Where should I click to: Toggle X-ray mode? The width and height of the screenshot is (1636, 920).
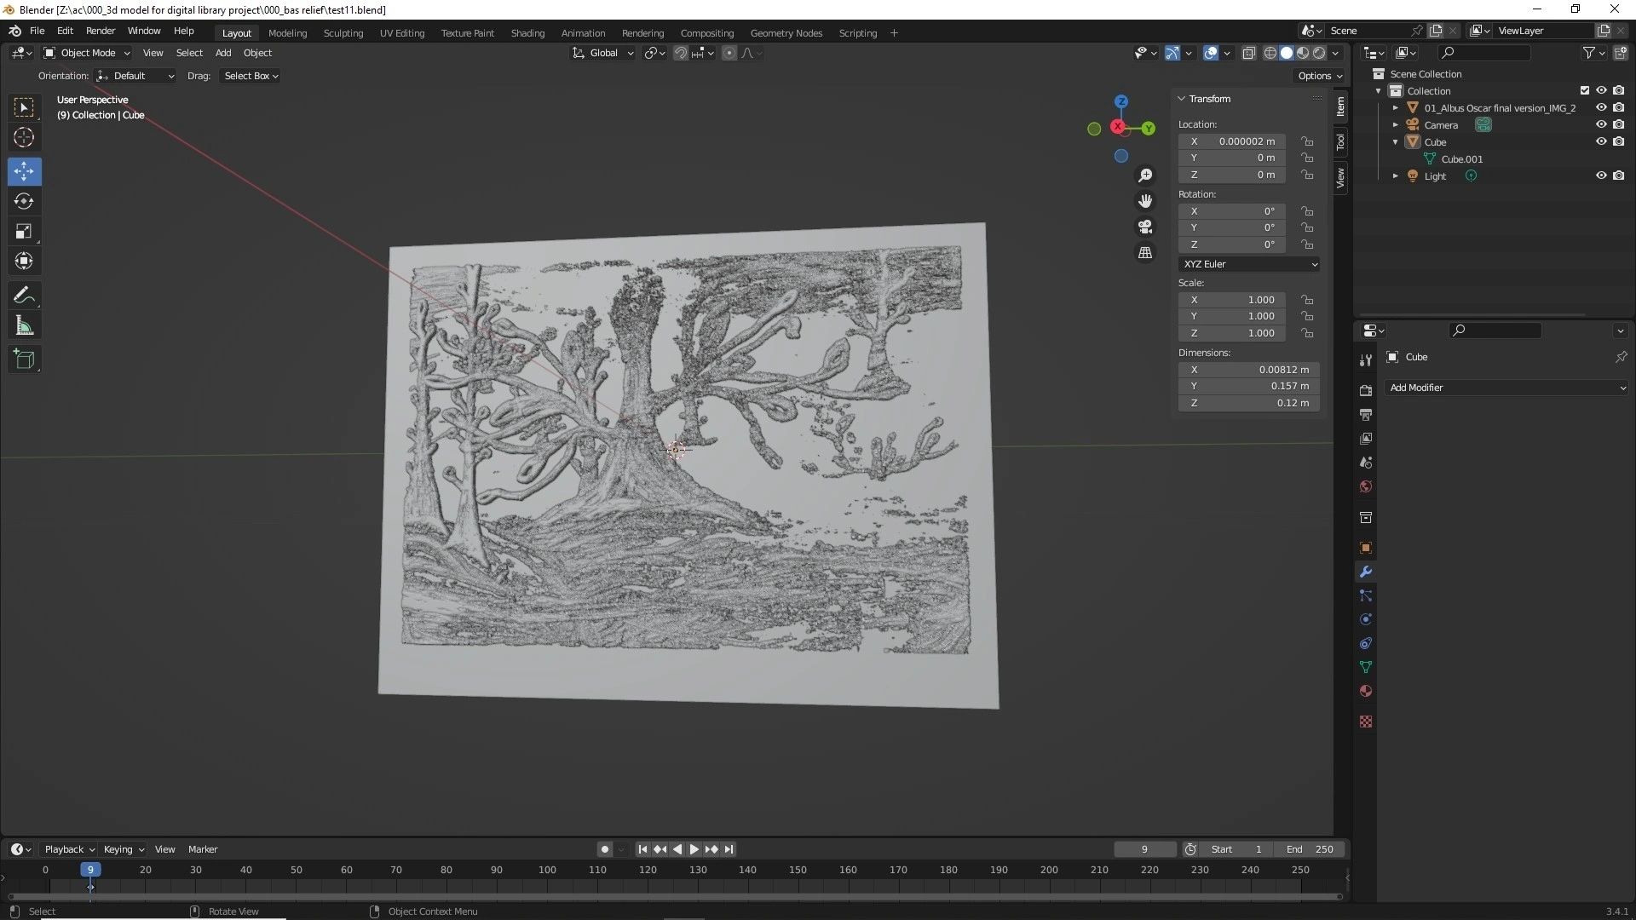pos(1248,53)
